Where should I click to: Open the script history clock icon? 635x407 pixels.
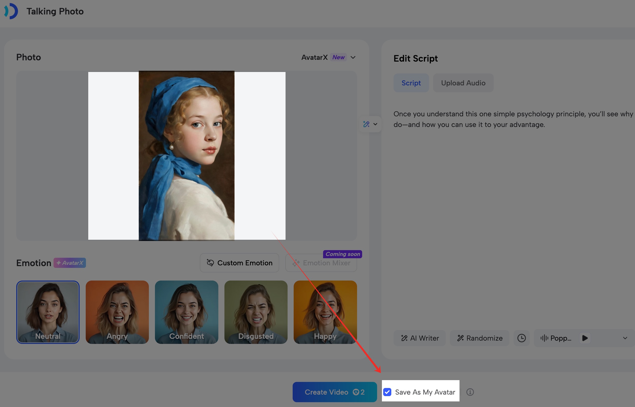(x=521, y=338)
